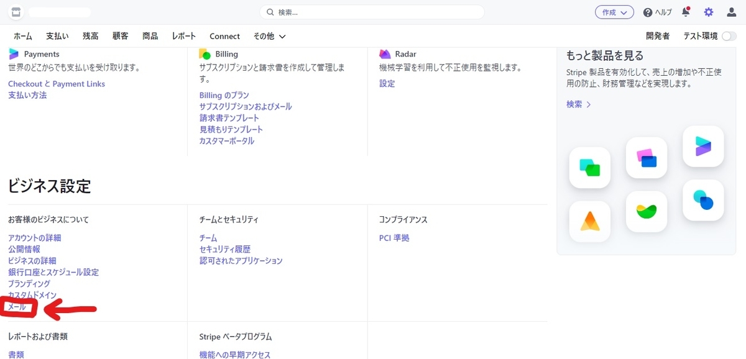Open the 作成 create dropdown
This screenshot has height=359, width=746.
pyautogui.click(x=614, y=12)
